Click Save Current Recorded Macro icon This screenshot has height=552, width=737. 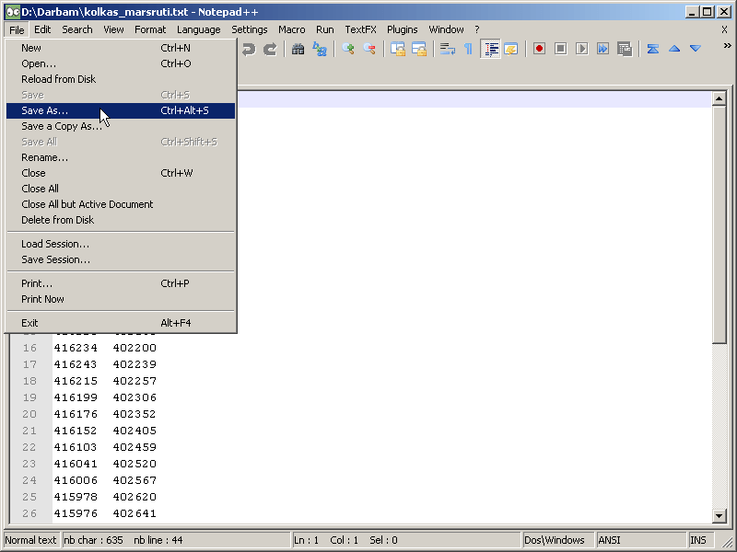pyautogui.click(x=625, y=49)
